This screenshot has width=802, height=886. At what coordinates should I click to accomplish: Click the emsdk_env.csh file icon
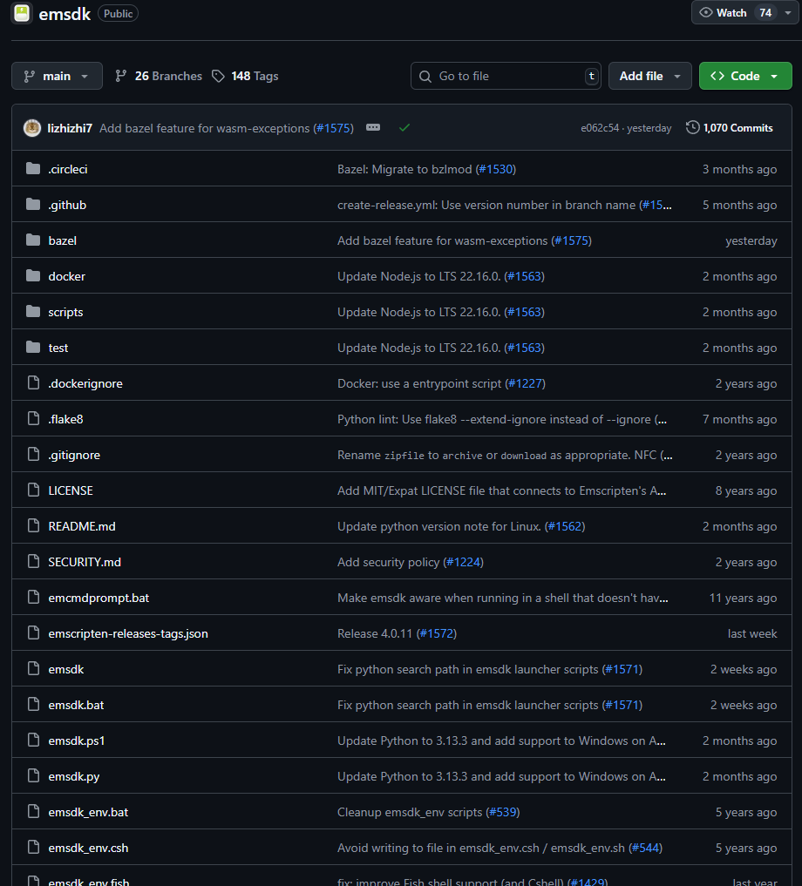[x=33, y=847]
